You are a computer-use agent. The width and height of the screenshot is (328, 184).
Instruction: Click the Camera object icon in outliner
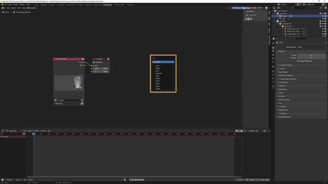[280, 16]
